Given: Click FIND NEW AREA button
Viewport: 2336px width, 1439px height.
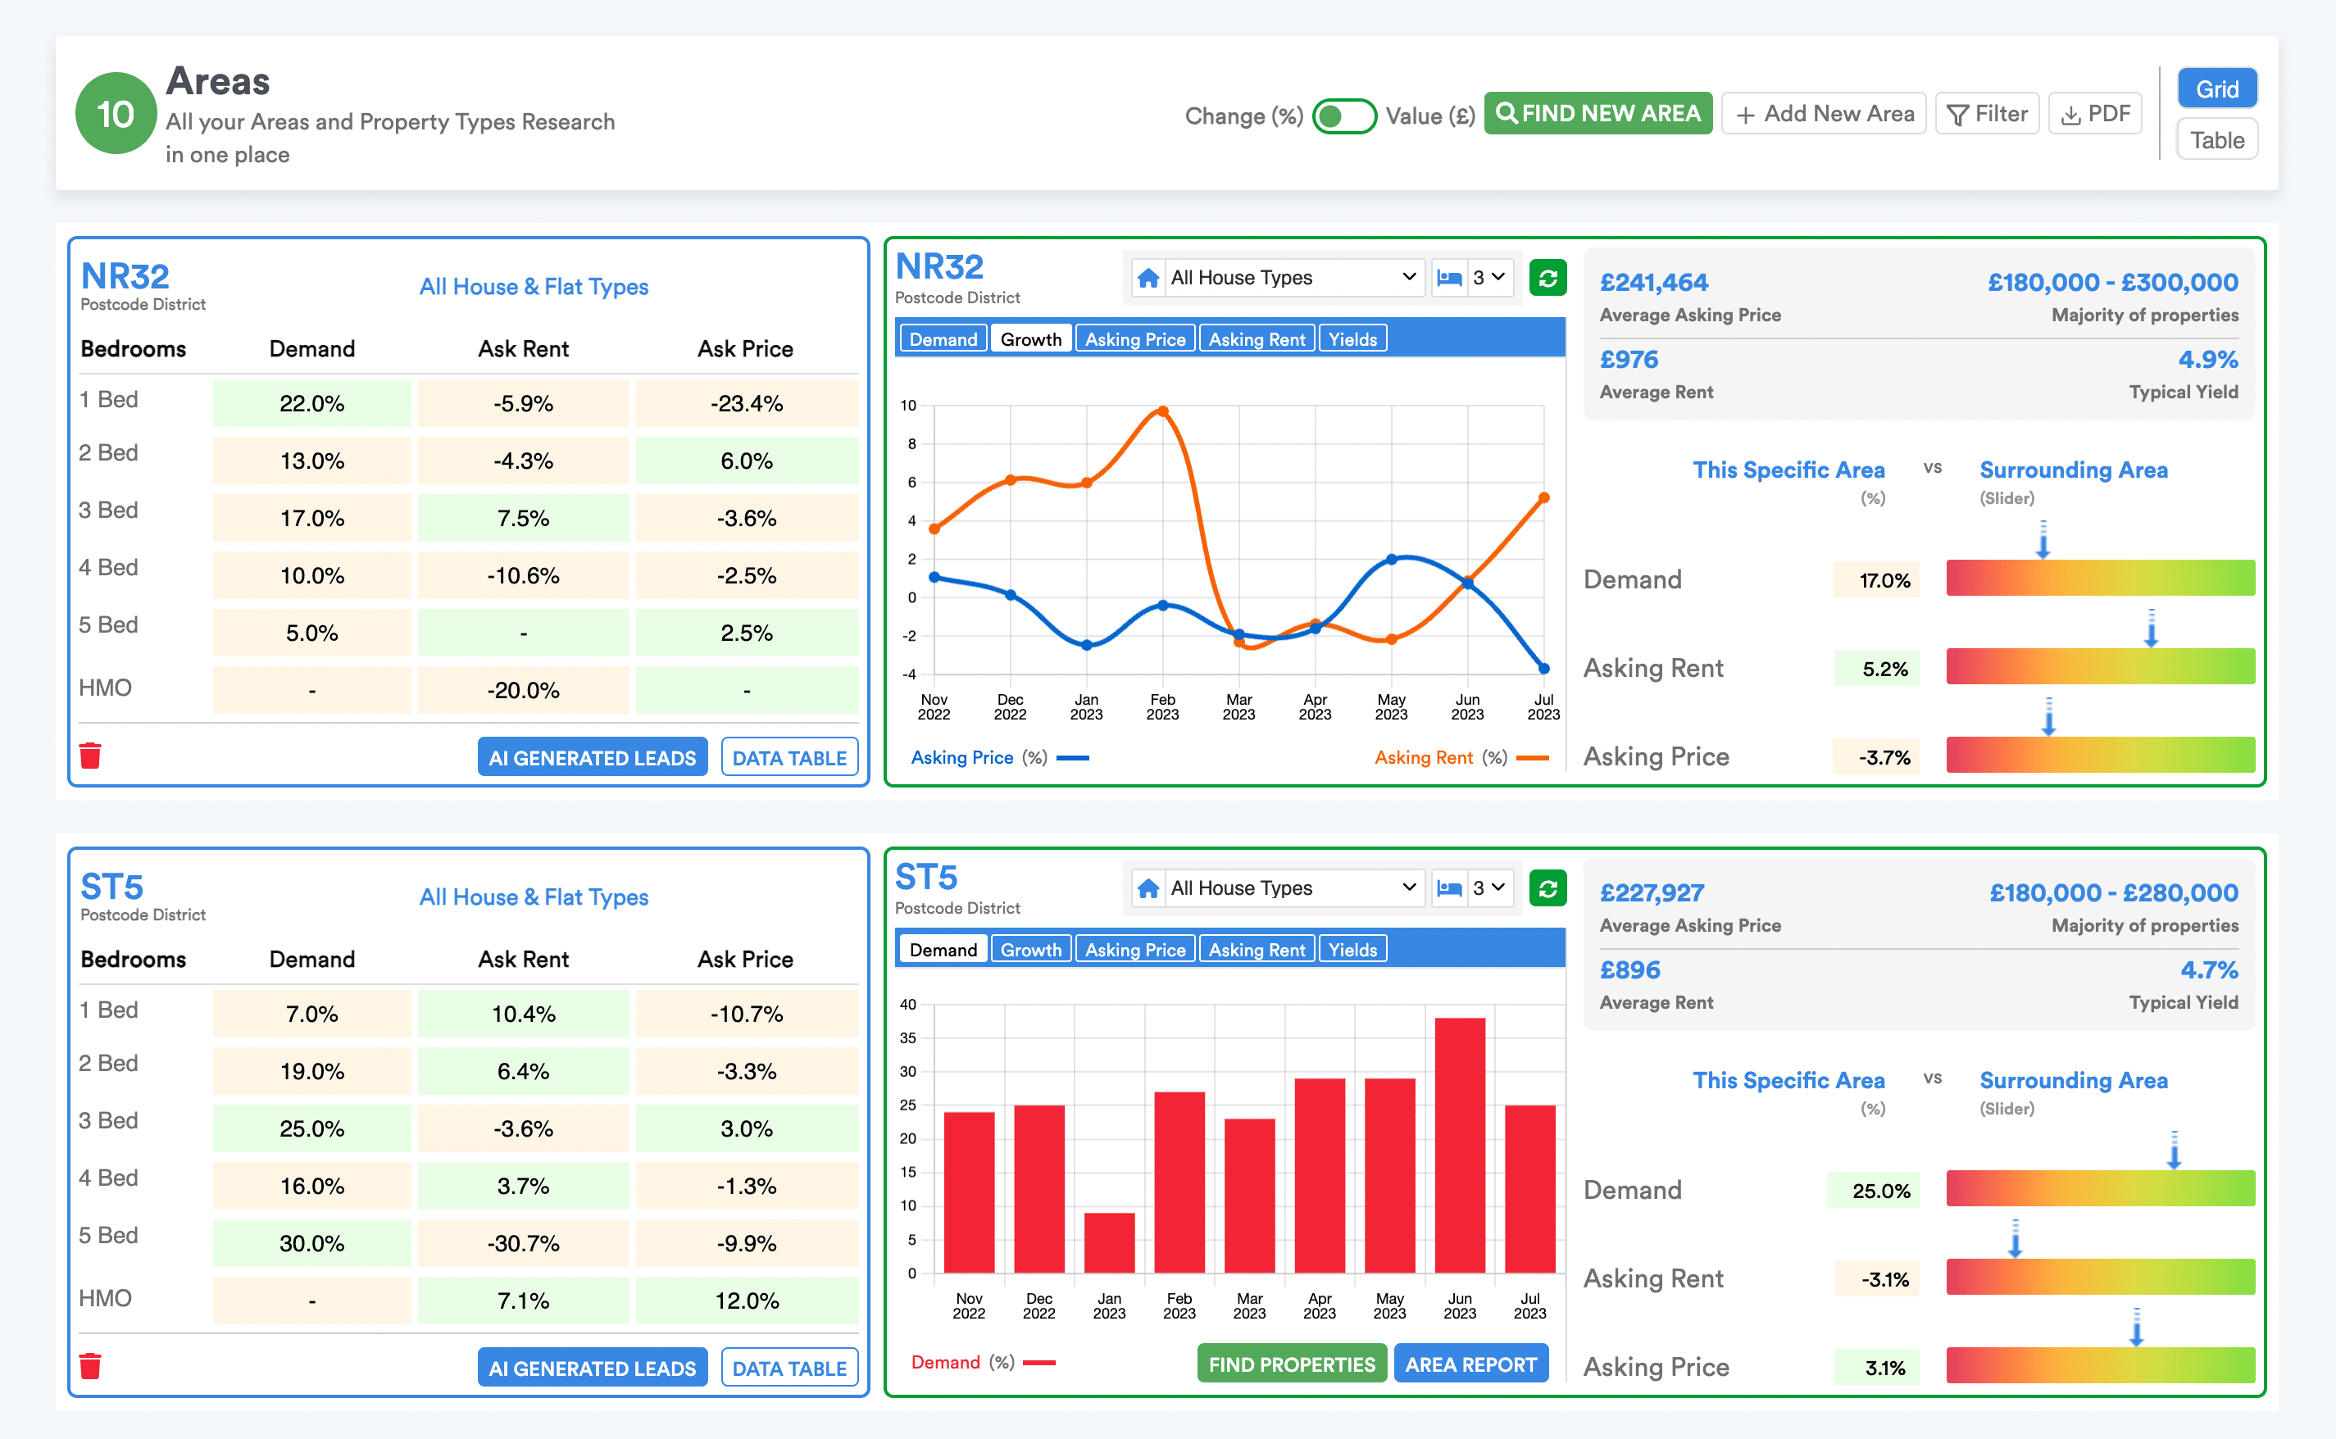Looking at the screenshot, I should click(x=1598, y=114).
